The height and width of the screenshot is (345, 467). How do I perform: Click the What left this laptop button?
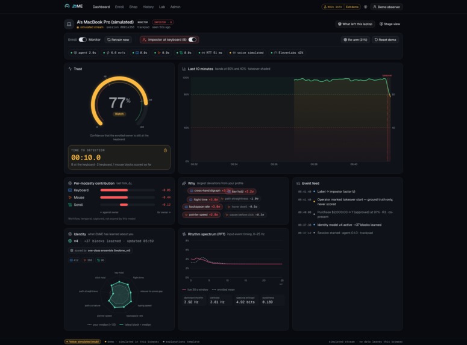[355, 24]
